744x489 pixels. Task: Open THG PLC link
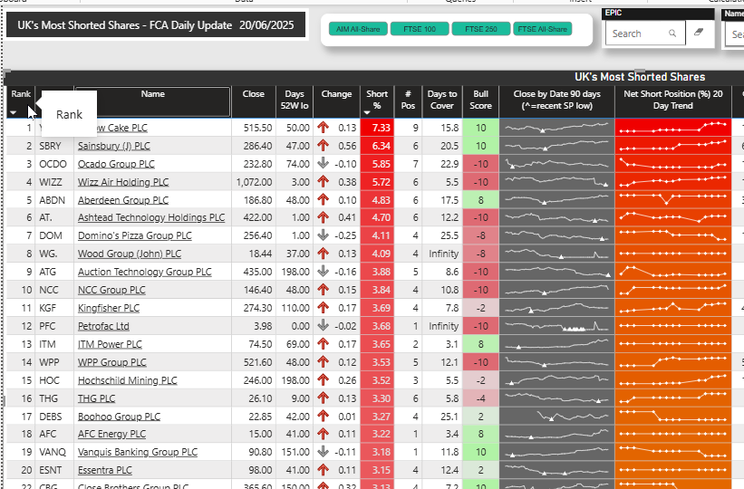click(96, 398)
